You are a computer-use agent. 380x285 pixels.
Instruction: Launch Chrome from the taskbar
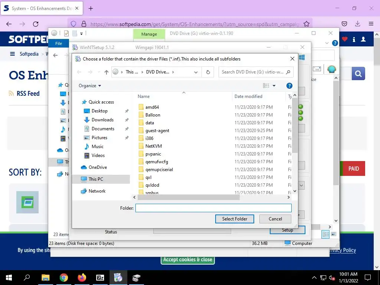click(64, 278)
